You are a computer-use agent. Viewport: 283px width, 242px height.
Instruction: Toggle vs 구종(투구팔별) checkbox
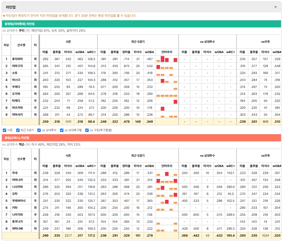tap(87, 130)
